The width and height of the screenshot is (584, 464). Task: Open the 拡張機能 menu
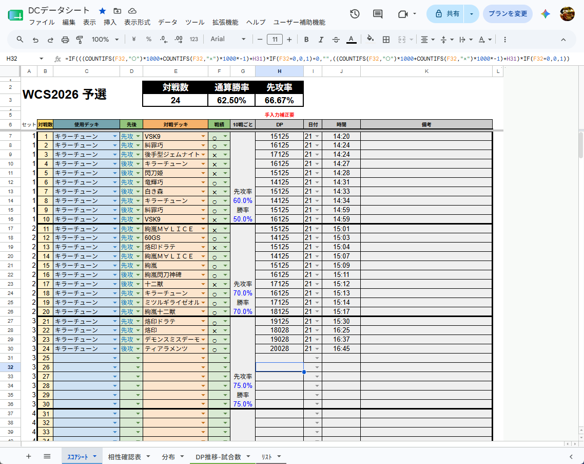coord(225,23)
